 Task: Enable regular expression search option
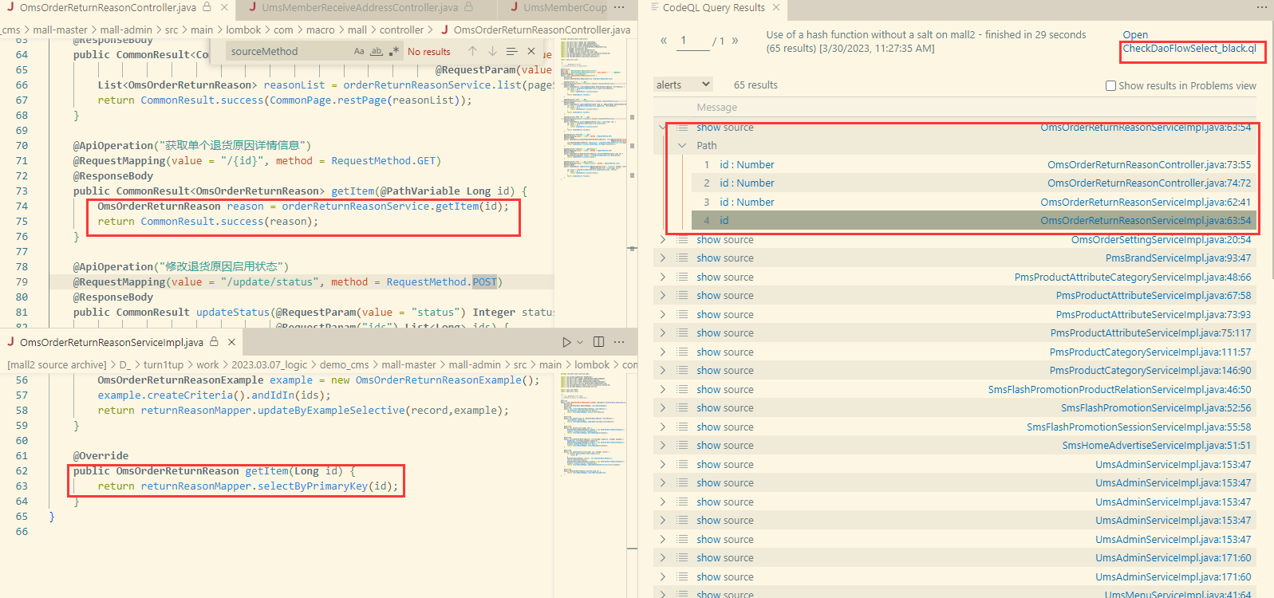pos(393,52)
